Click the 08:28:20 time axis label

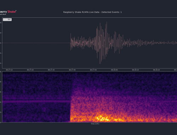tap(156, 70)
